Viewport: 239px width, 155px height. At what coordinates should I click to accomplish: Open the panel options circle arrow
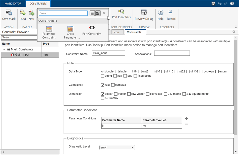pyautogui.click(x=234, y=32)
